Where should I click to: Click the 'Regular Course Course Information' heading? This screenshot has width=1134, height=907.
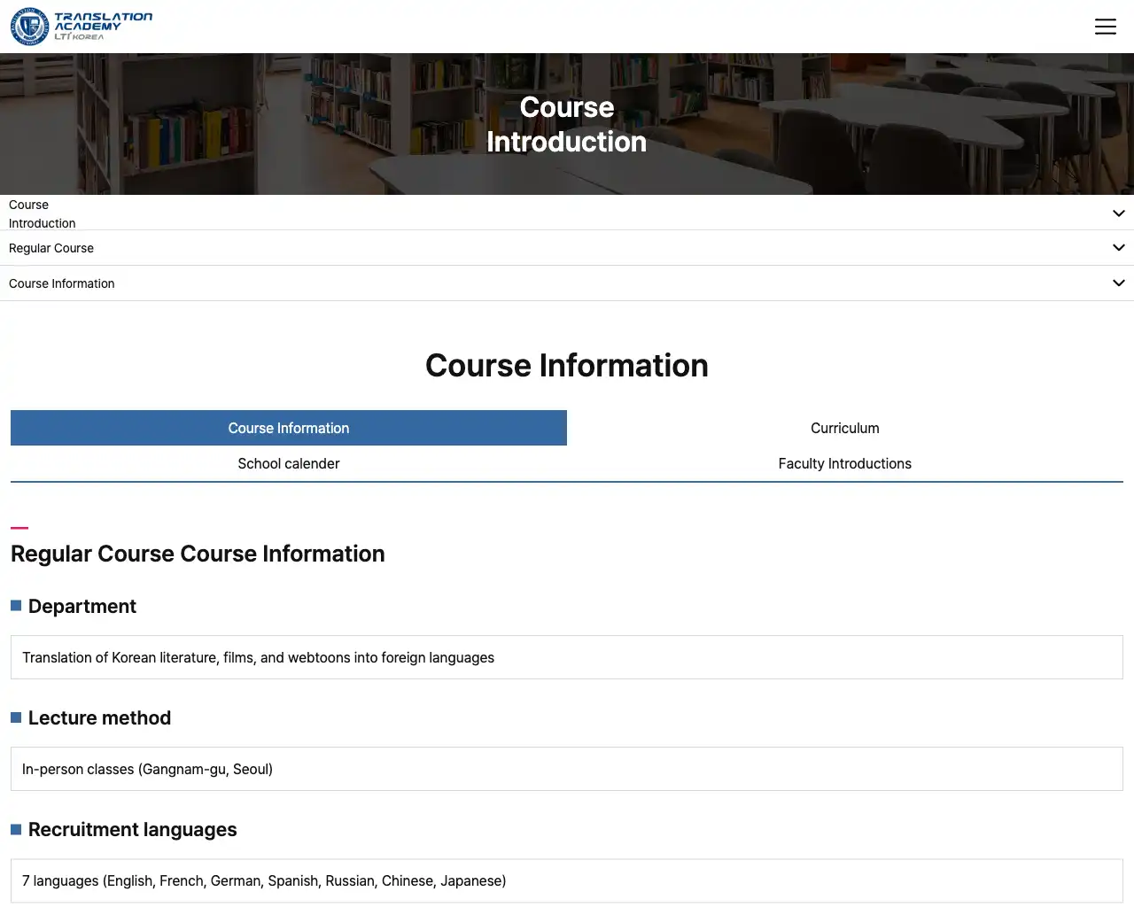pos(198,554)
